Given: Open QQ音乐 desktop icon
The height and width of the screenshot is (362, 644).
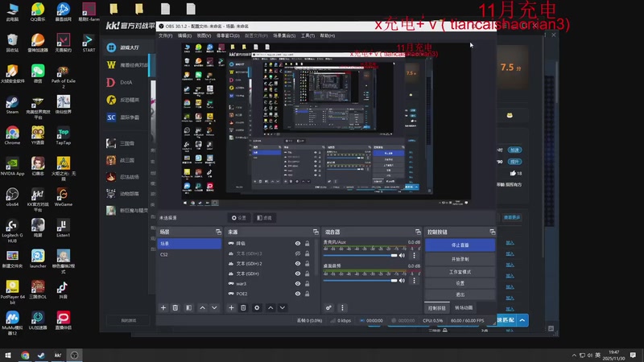Looking at the screenshot, I should 38,12.
